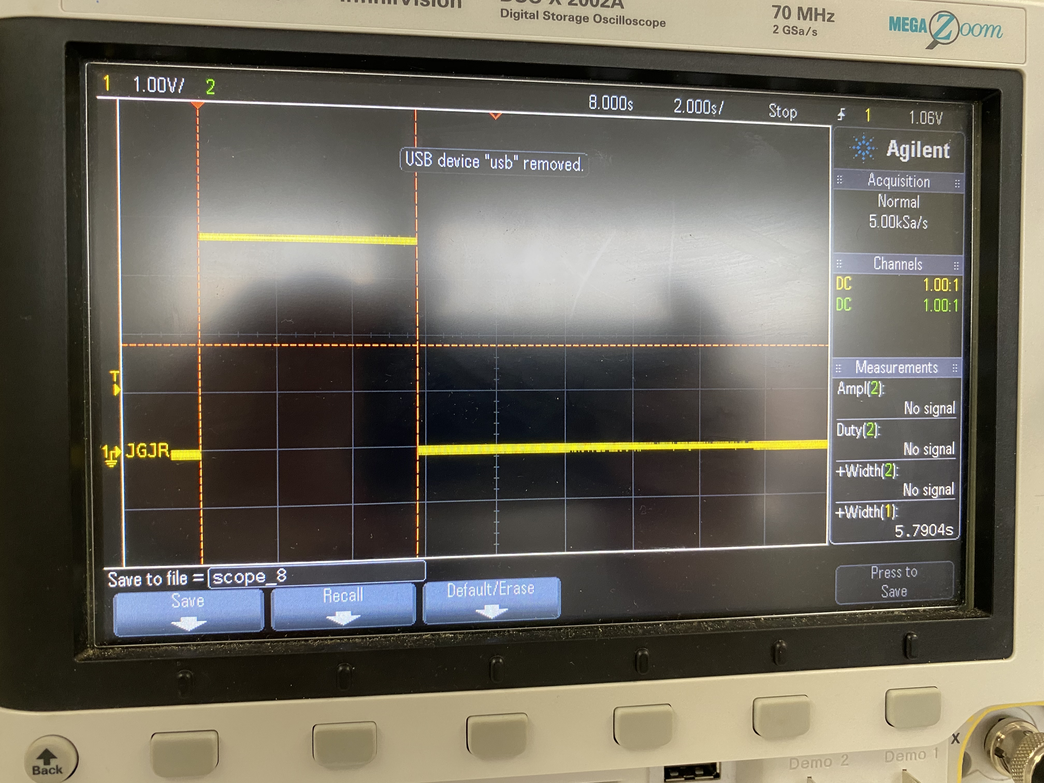Click the JGJR channel label
Screen dimensions: 1044x783
coord(147,450)
